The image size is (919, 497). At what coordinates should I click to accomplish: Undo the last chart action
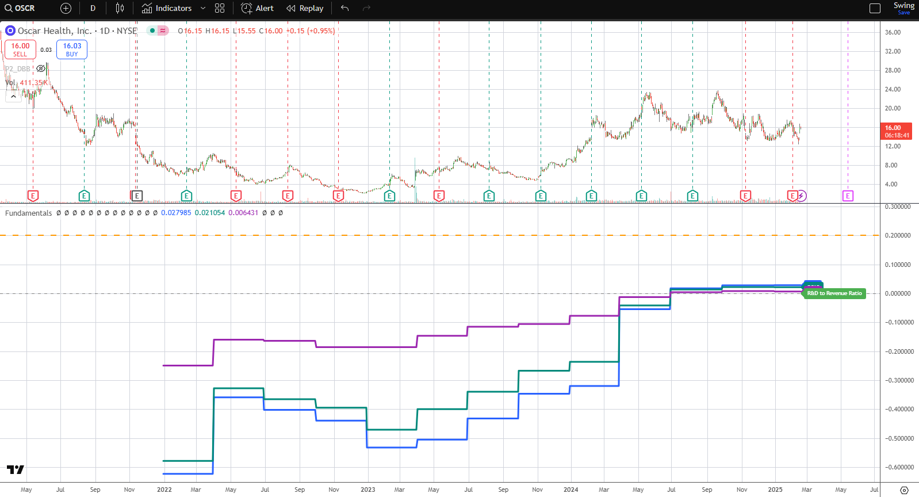[344, 8]
